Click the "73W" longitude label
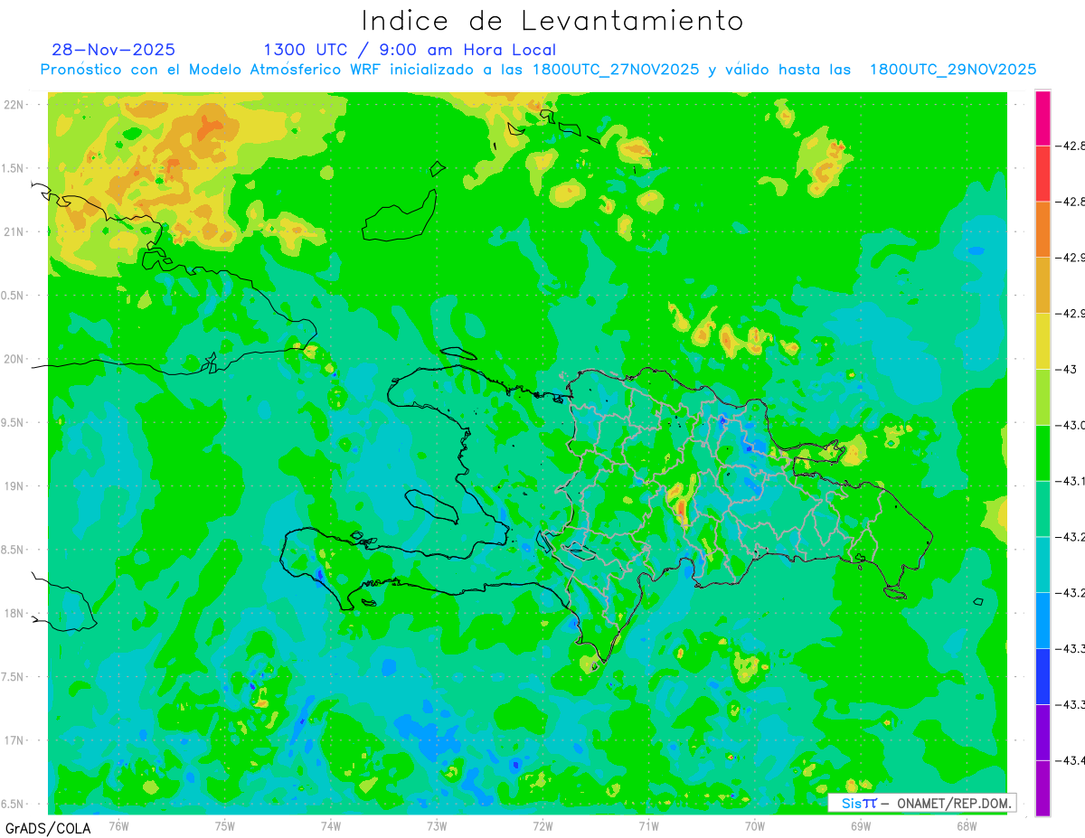 point(437,825)
